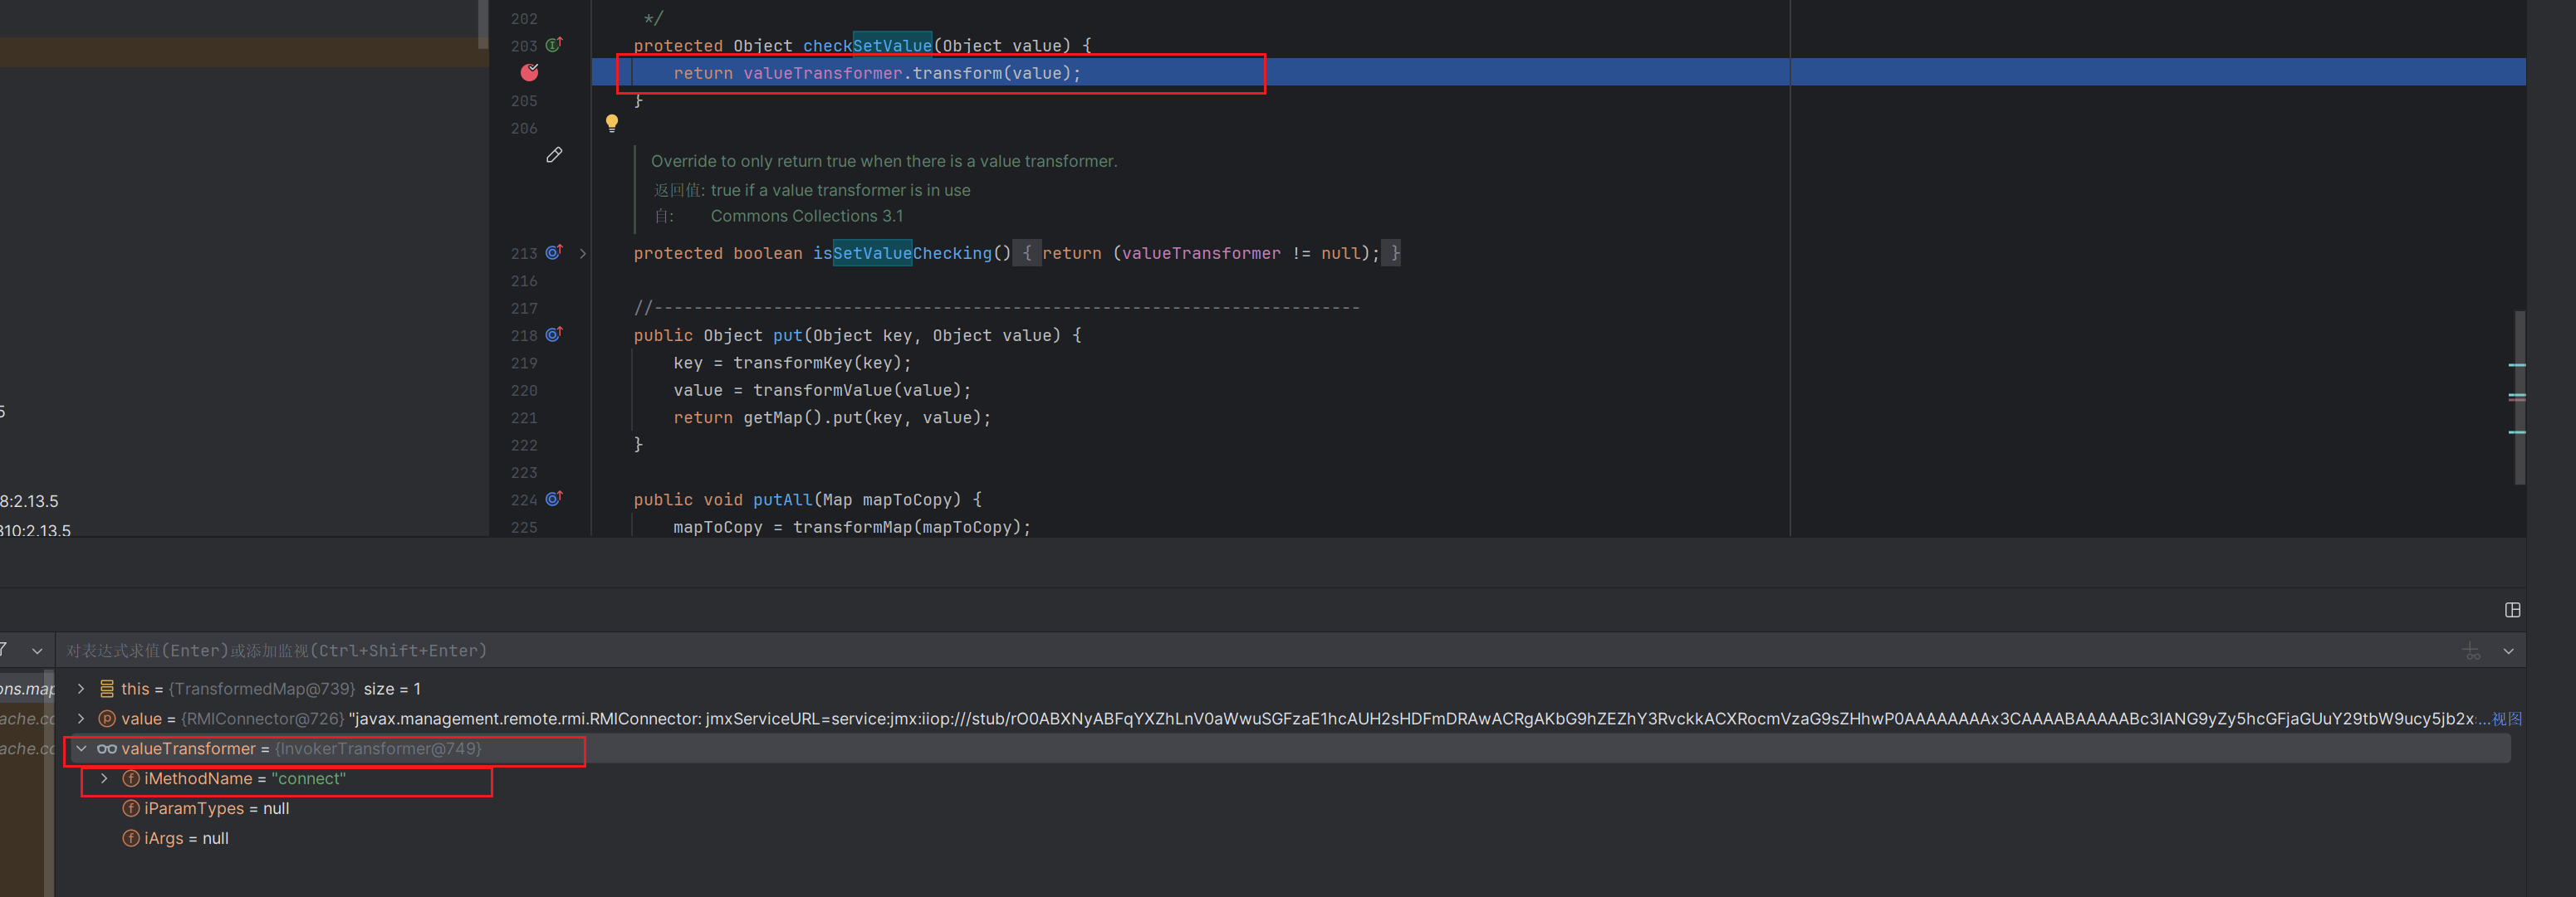Expand the folded isSetValueChecking method

[x=583, y=254]
